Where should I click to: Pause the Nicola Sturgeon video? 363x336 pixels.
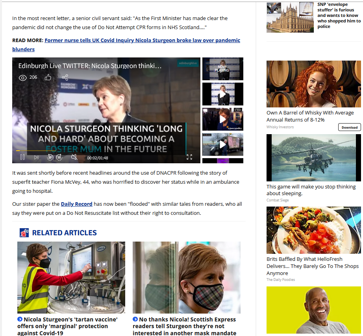coord(22,157)
